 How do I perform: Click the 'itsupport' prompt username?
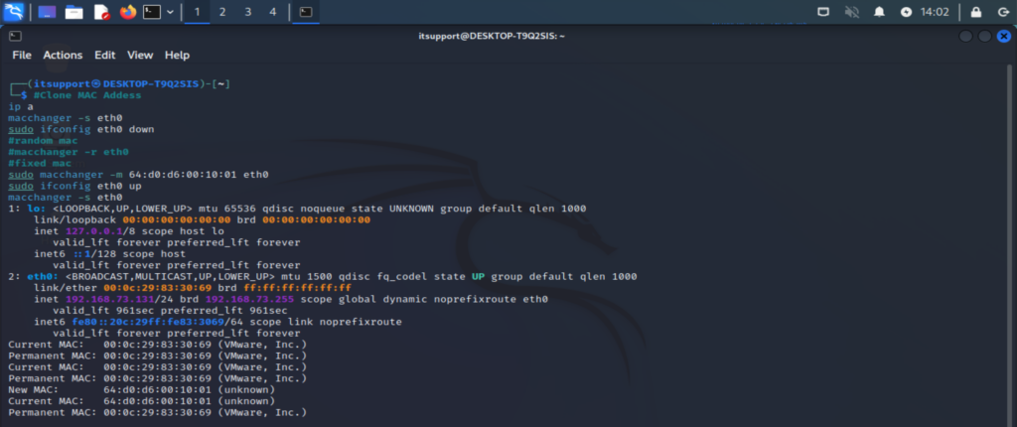[x=62, y=83]
